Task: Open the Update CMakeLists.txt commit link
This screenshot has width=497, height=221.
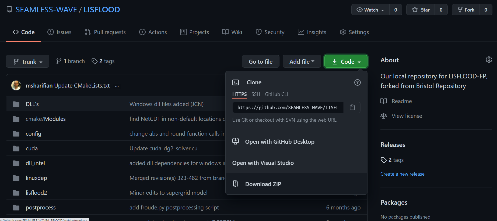Action: click(82, 85)
